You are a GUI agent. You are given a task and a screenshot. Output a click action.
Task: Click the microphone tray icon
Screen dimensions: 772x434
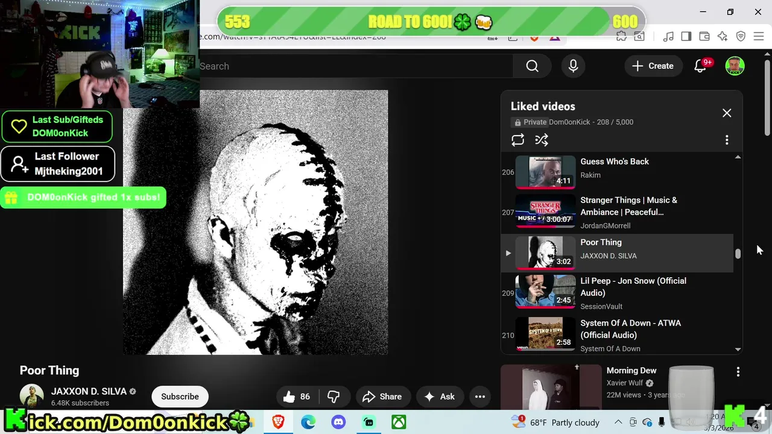(662, 422)
